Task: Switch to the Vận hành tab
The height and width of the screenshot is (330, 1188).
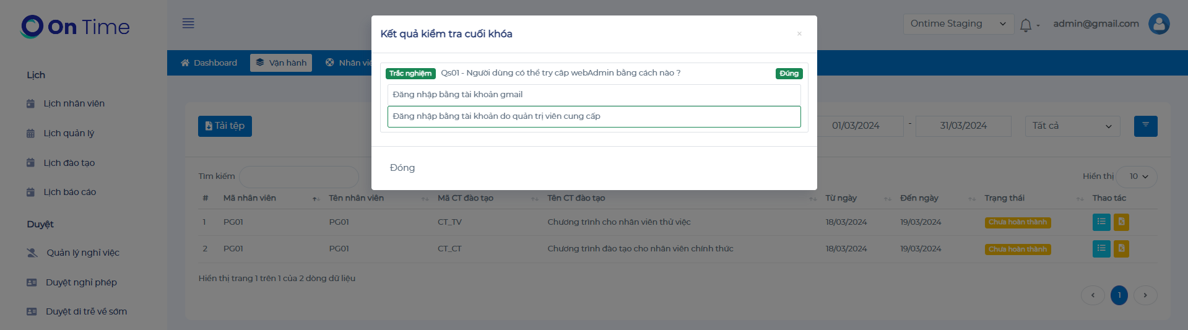Action: coord(281,63)
